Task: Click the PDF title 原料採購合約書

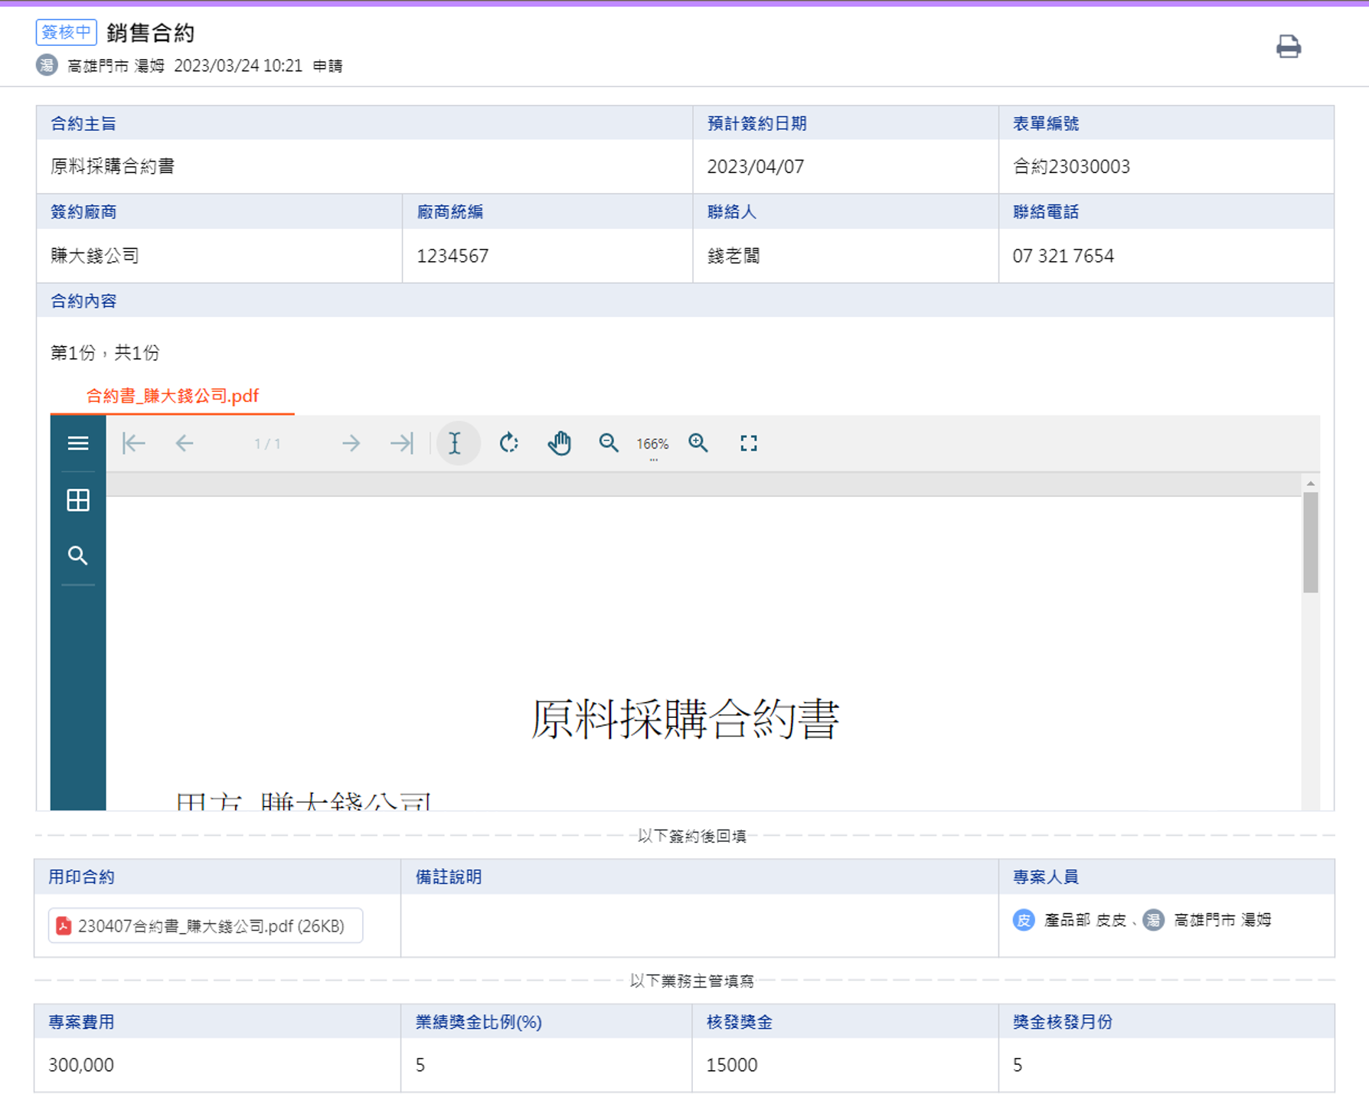Action: point(685,719)
